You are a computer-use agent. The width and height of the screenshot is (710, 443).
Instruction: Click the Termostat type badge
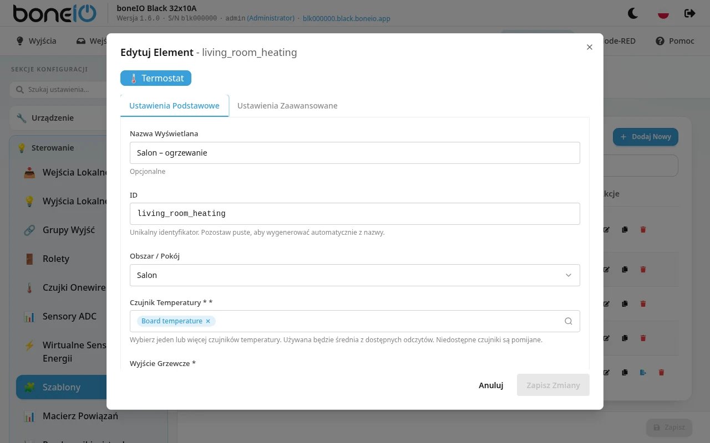[156, 78]
